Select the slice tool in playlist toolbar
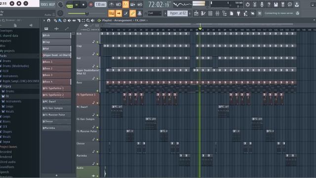316x178 pixels. [x=79, y=20]
